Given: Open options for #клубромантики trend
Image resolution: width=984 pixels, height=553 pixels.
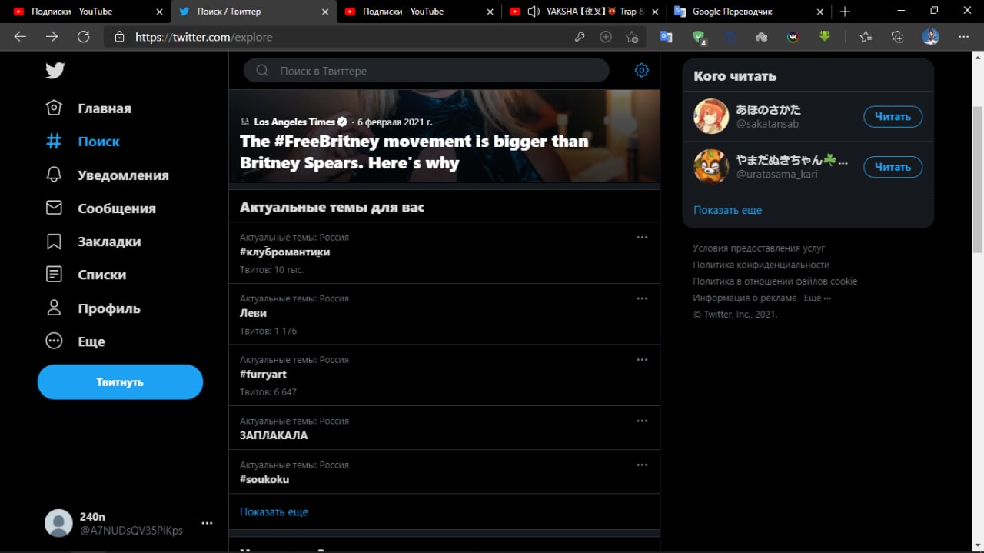Looking at the screenshot, I should (x=642, y=238).
